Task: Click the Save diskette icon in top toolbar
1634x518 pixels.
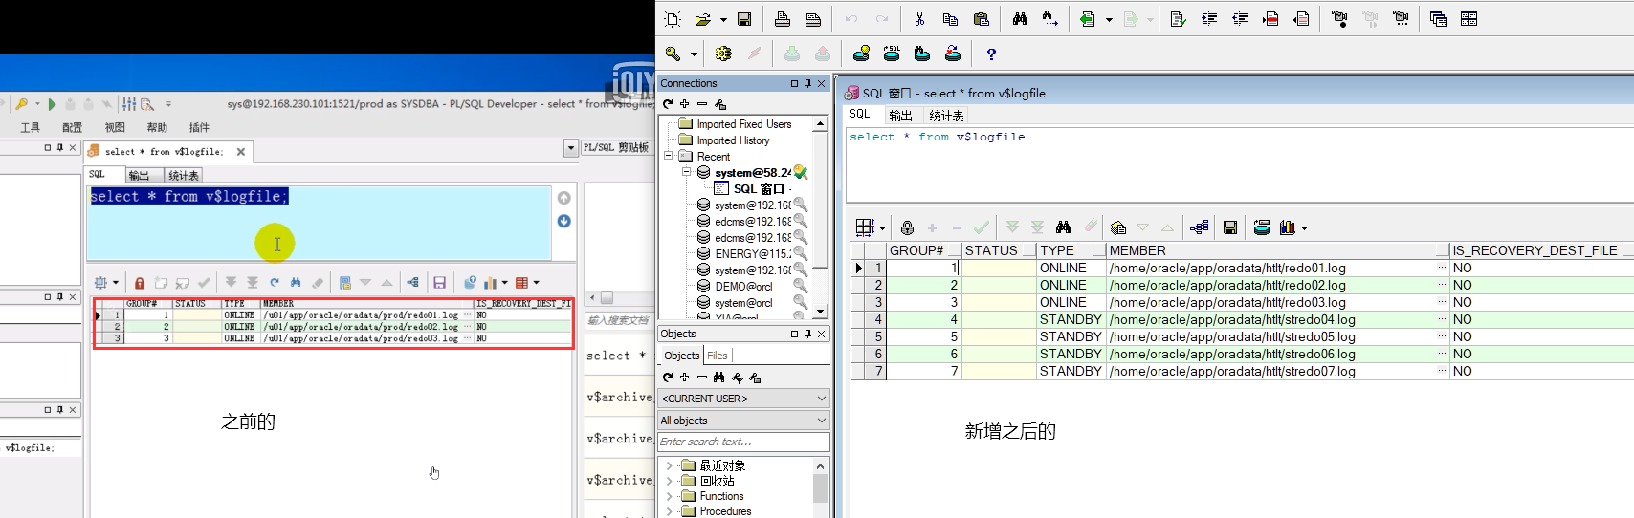Action: tap(744, 19)
